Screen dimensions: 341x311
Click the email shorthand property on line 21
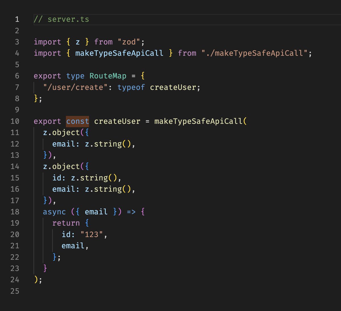point(73,246)
